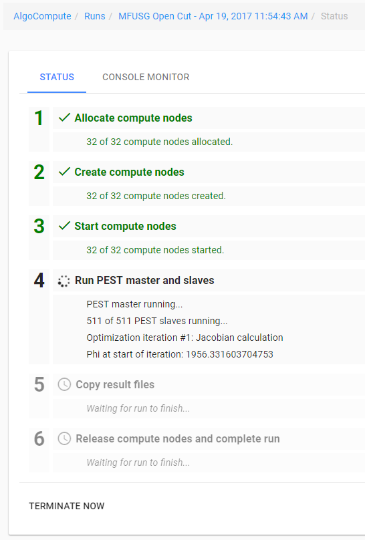The image size is (365, 540).
Task: Switch to the STATUS tab
Action: click(57, 77)
